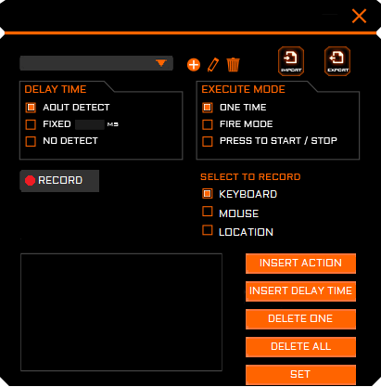Check the No Detect delay option
The image size is (381, 387).
pos(31,141)
